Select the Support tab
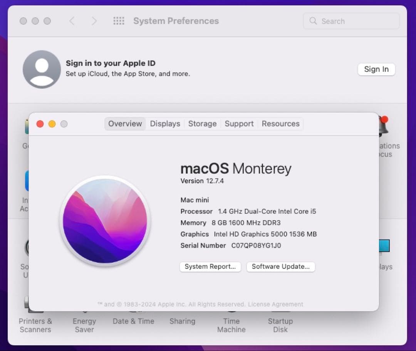This screenshot has height=351, width=416. click(239, 124)
